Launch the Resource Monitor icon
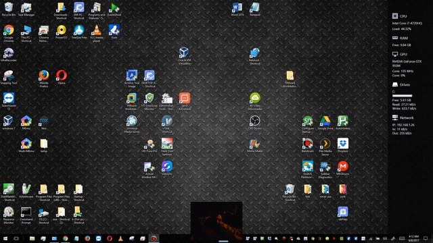433x243 pixels. (x=9, y=215)
